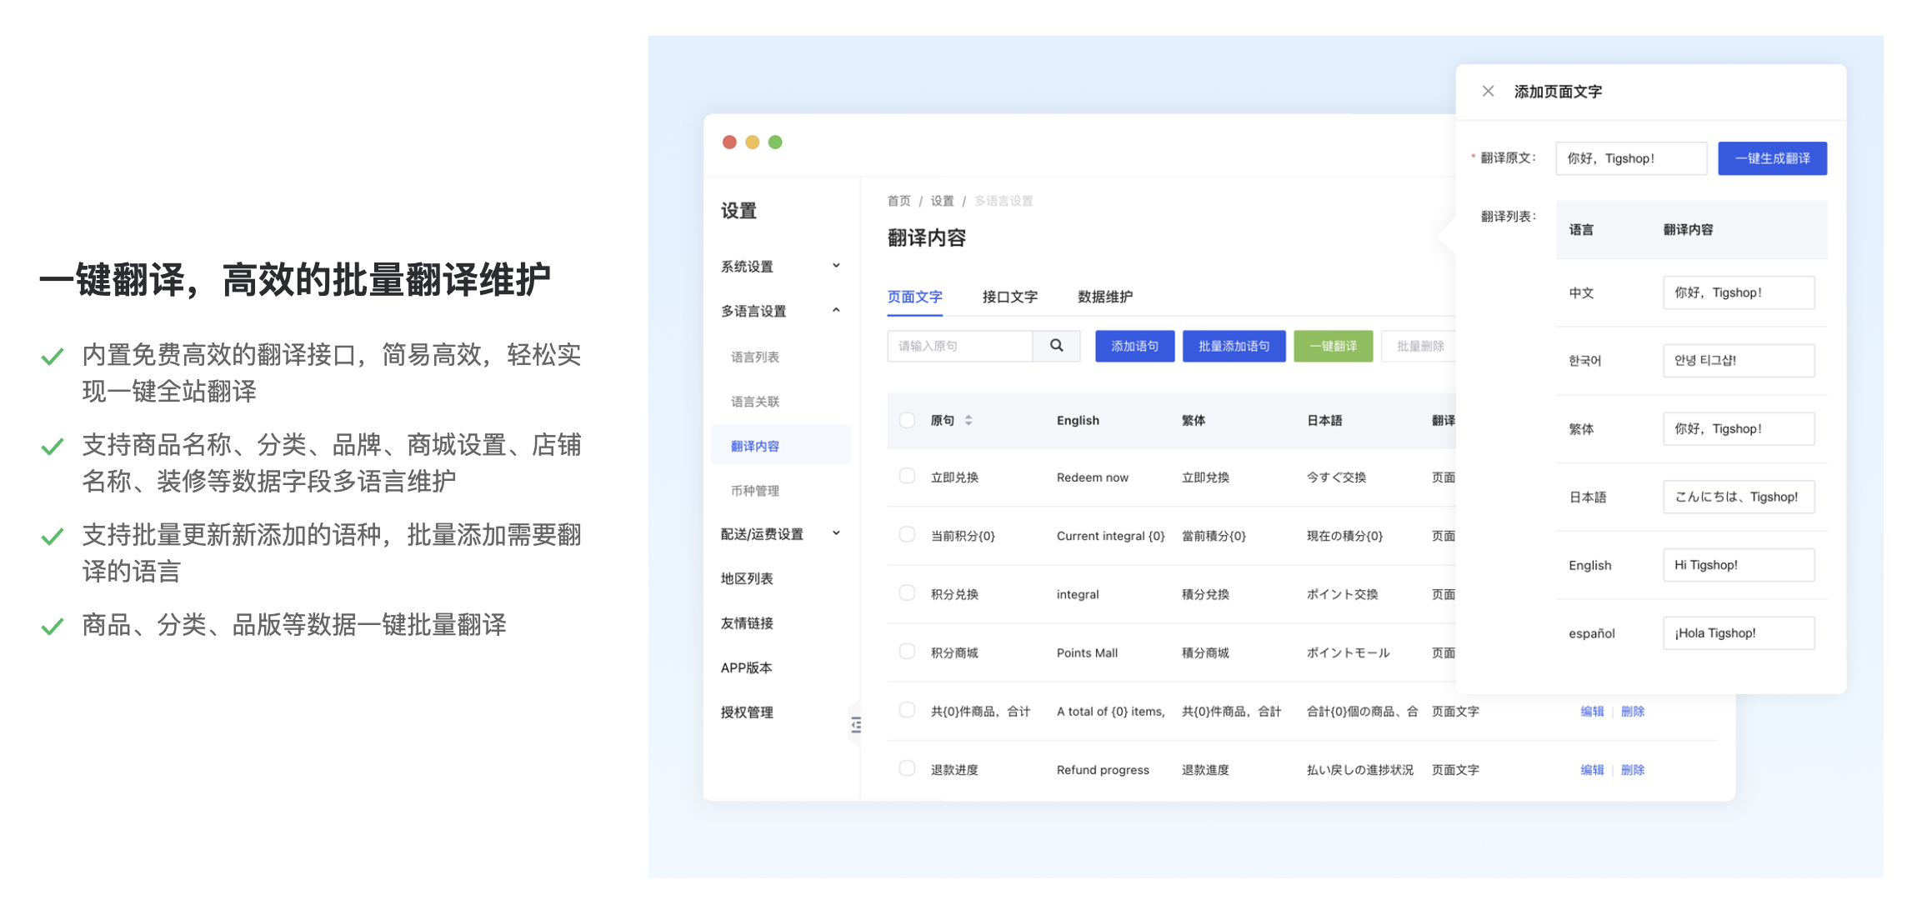Image resolution: width=1917 pixels, height=915 pixels.
Task: Go to 设置 breadcrumb link
Action: [x=942, y=201]
